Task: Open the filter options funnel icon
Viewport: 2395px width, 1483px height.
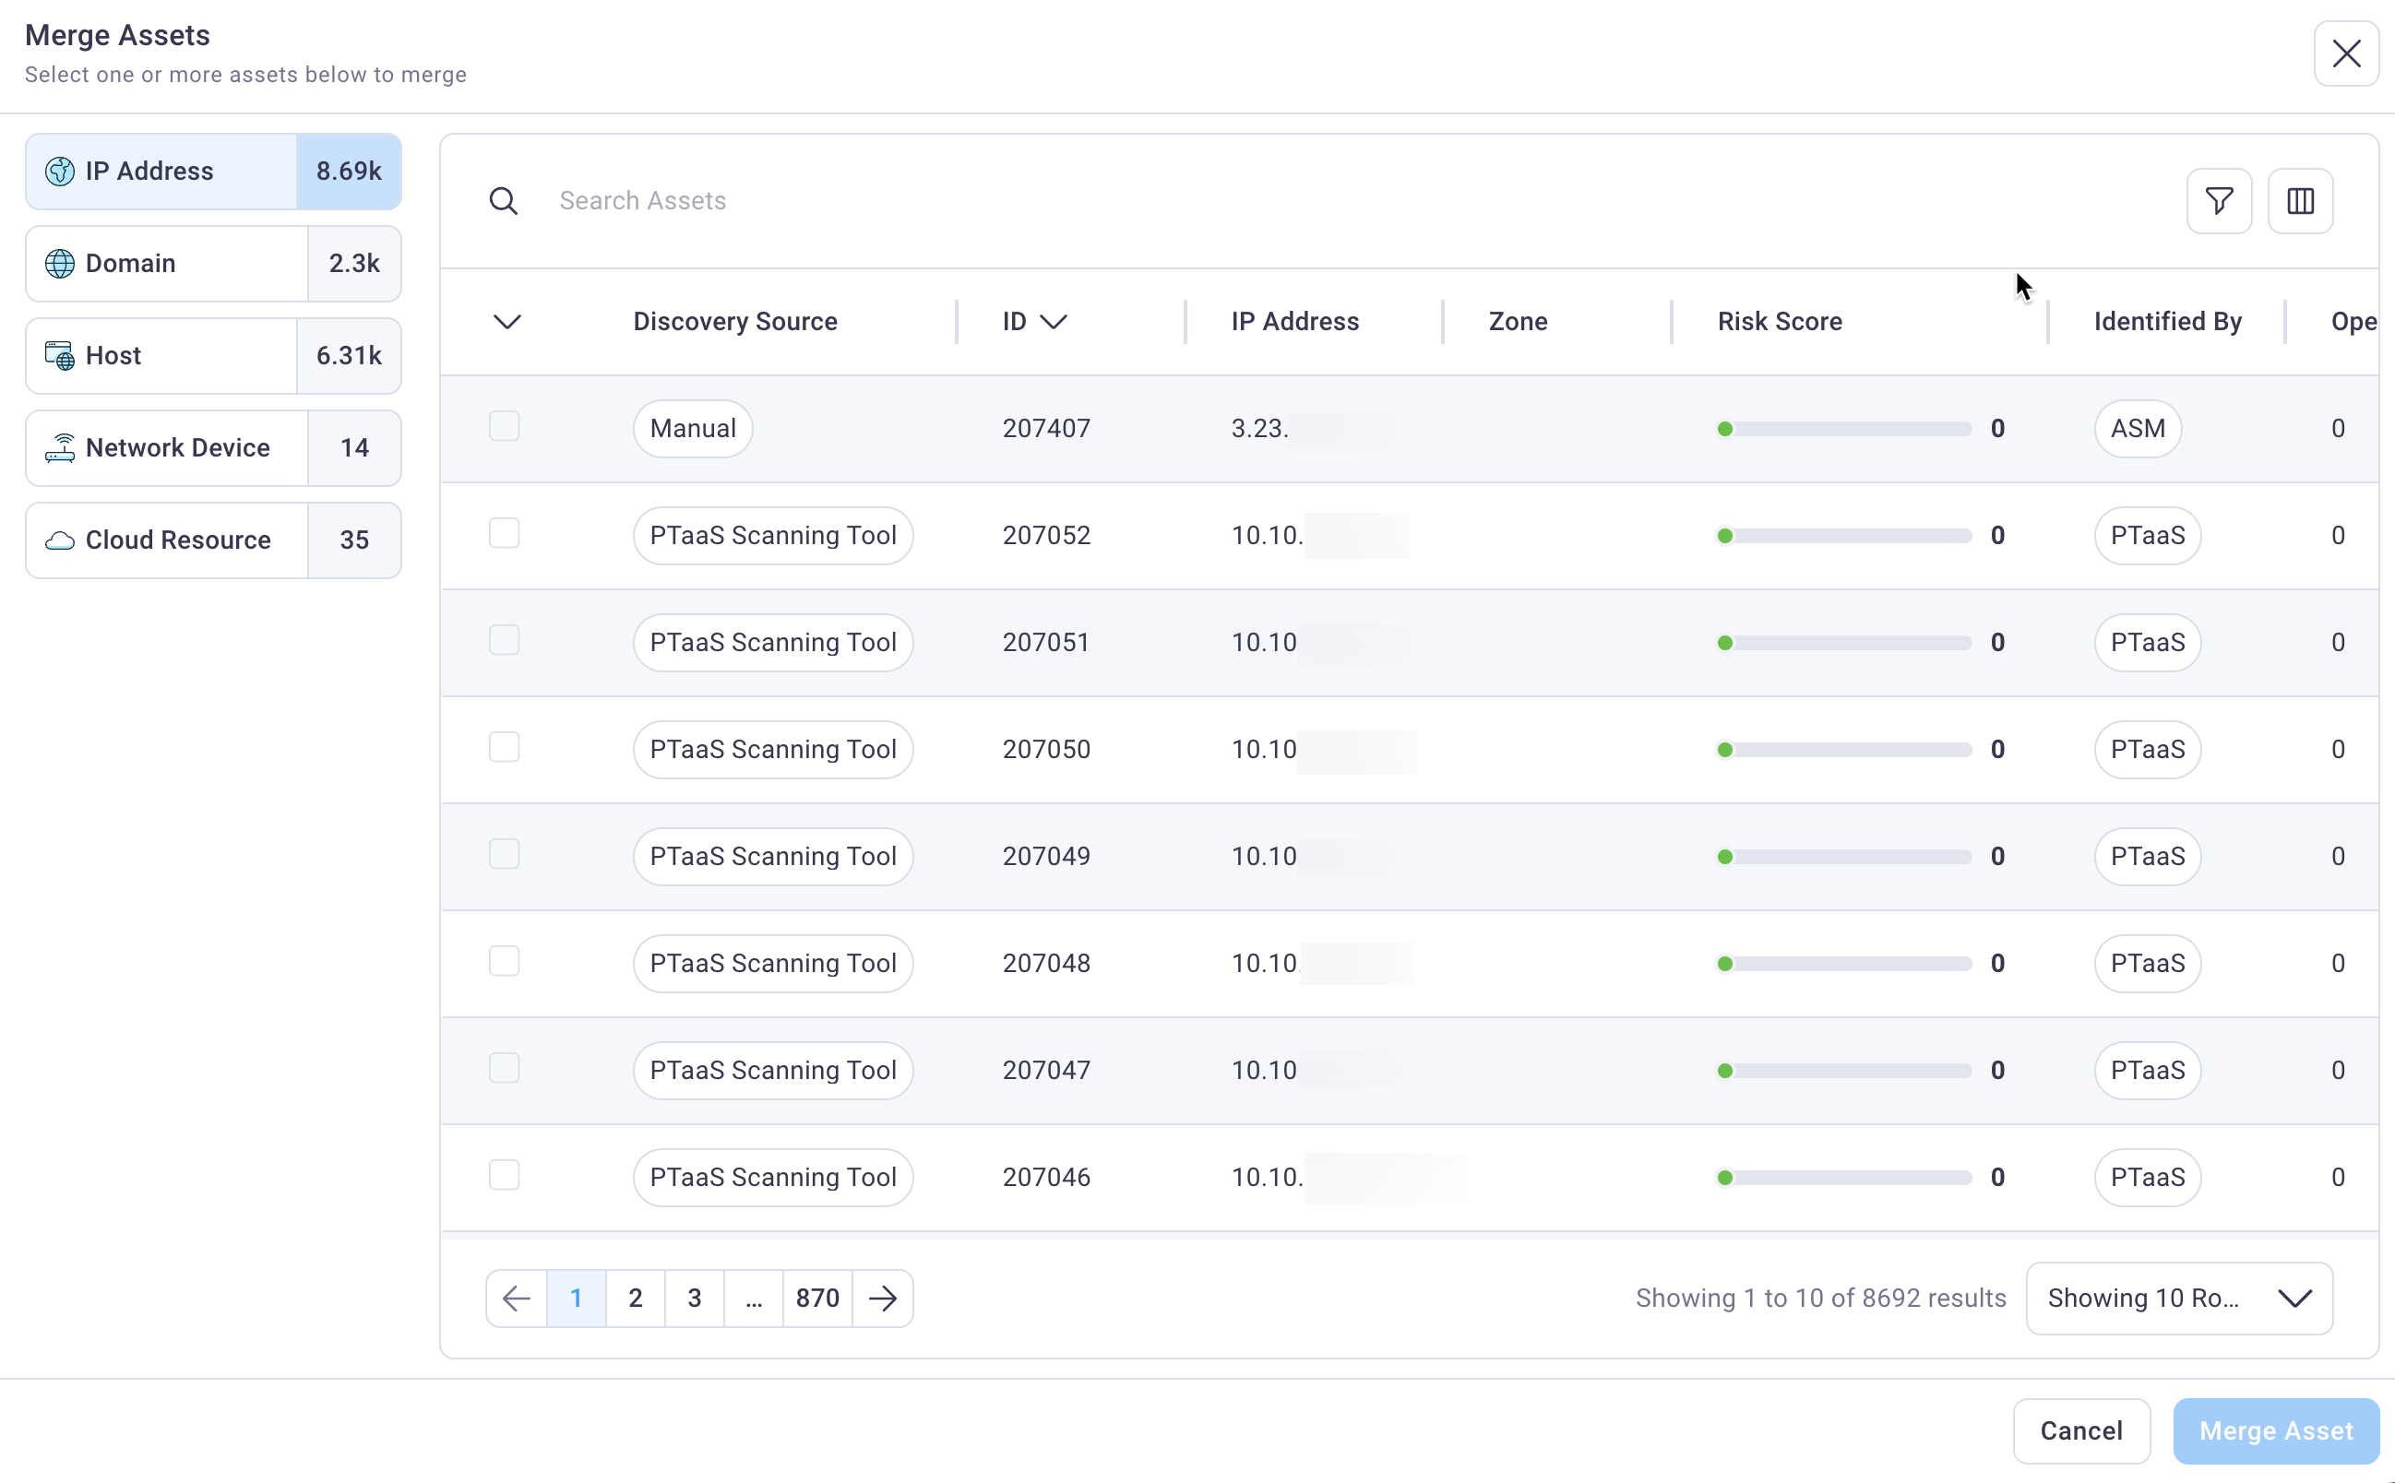Action: (x=2219, y=201)
